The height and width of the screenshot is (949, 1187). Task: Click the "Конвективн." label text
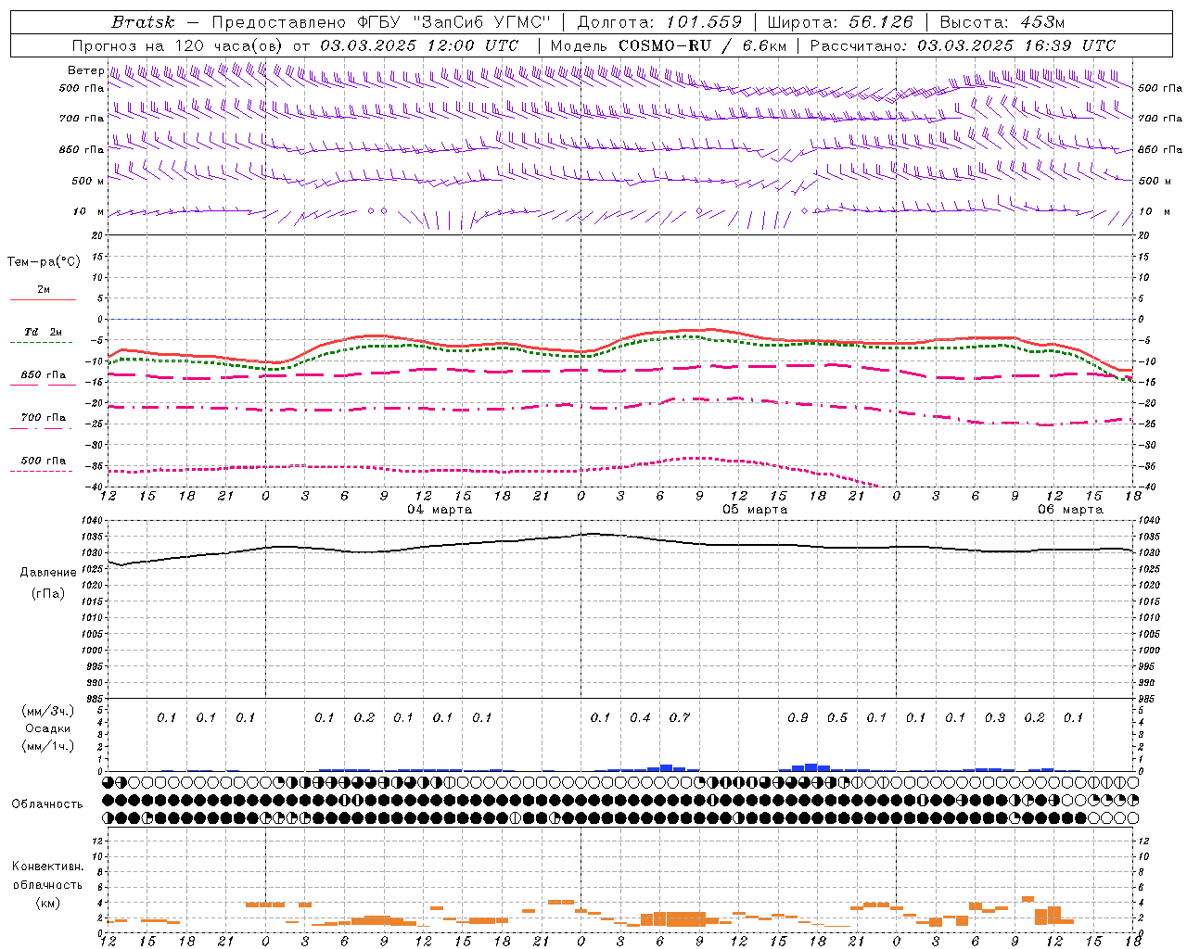47,867
